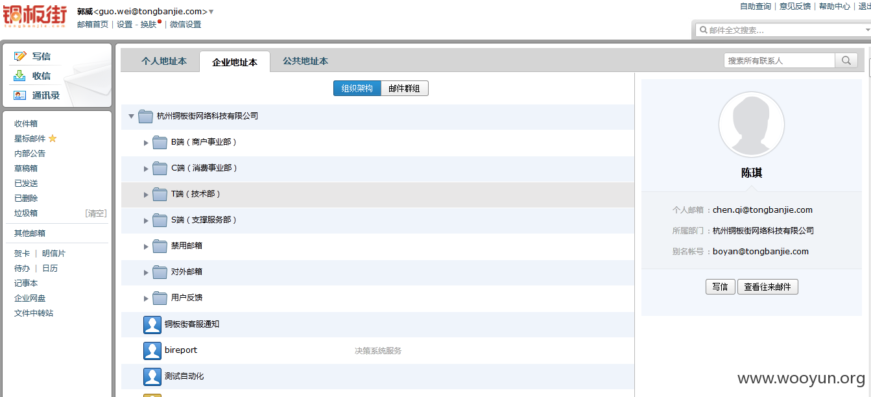The height and width of the screenshot is (397, 871).
Task: Click the 搜索所有联系人 input field
Action: [x=780, y=60]
